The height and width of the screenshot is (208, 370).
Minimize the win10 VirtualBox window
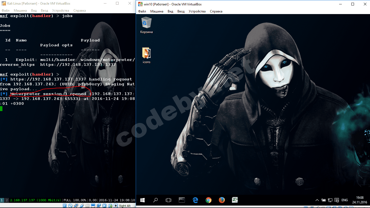[x=340, y=4]
